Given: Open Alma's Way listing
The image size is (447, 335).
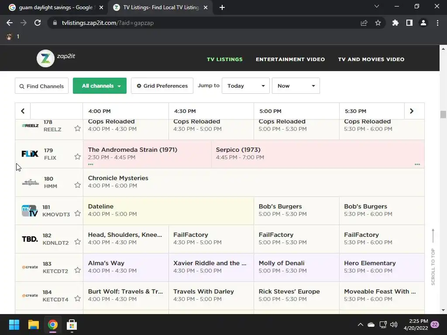Looking at the screenshot, I should click(x=126, y=267).
